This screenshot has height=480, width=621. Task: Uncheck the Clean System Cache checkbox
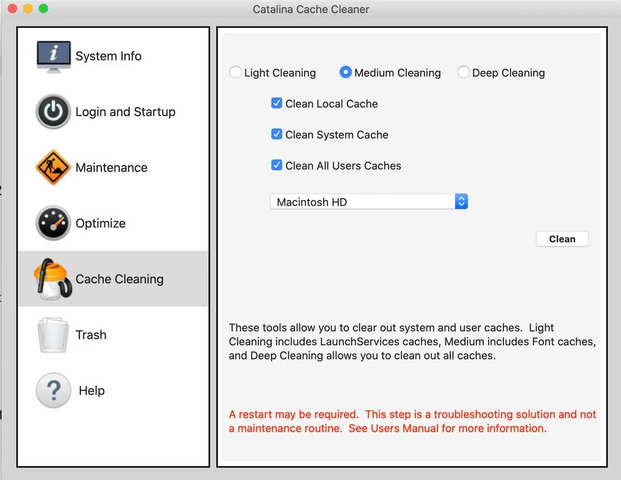pyautogui.click(x=277, y=134)
